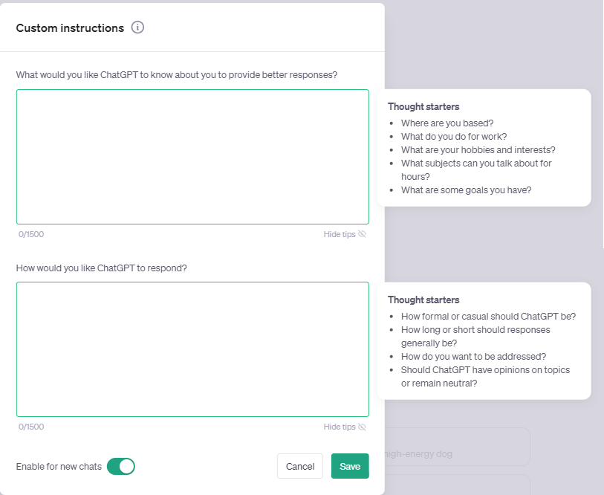
Task: Click the crossed-eye icon under the first text box
Action: tap(363, 234)
